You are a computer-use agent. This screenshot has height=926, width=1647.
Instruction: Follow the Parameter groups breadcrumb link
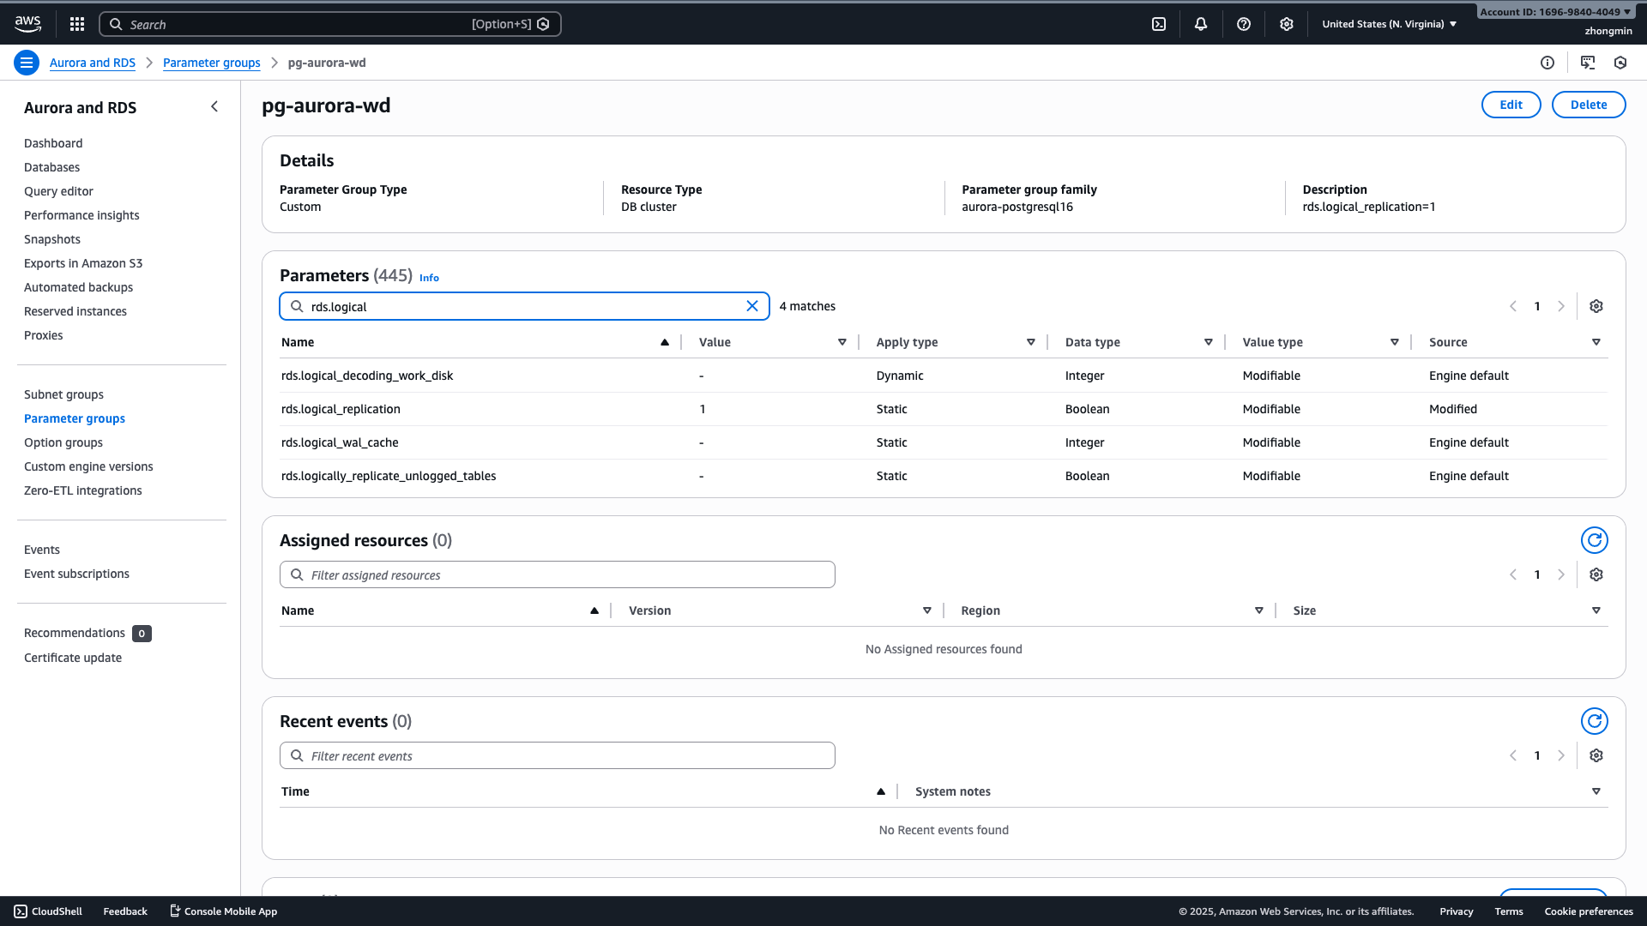pyautogui.click(x=211, y=63)
